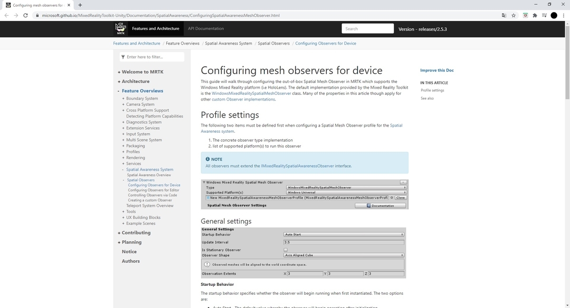
Task: Open new browser tab with plus
Action: [80, 5]
